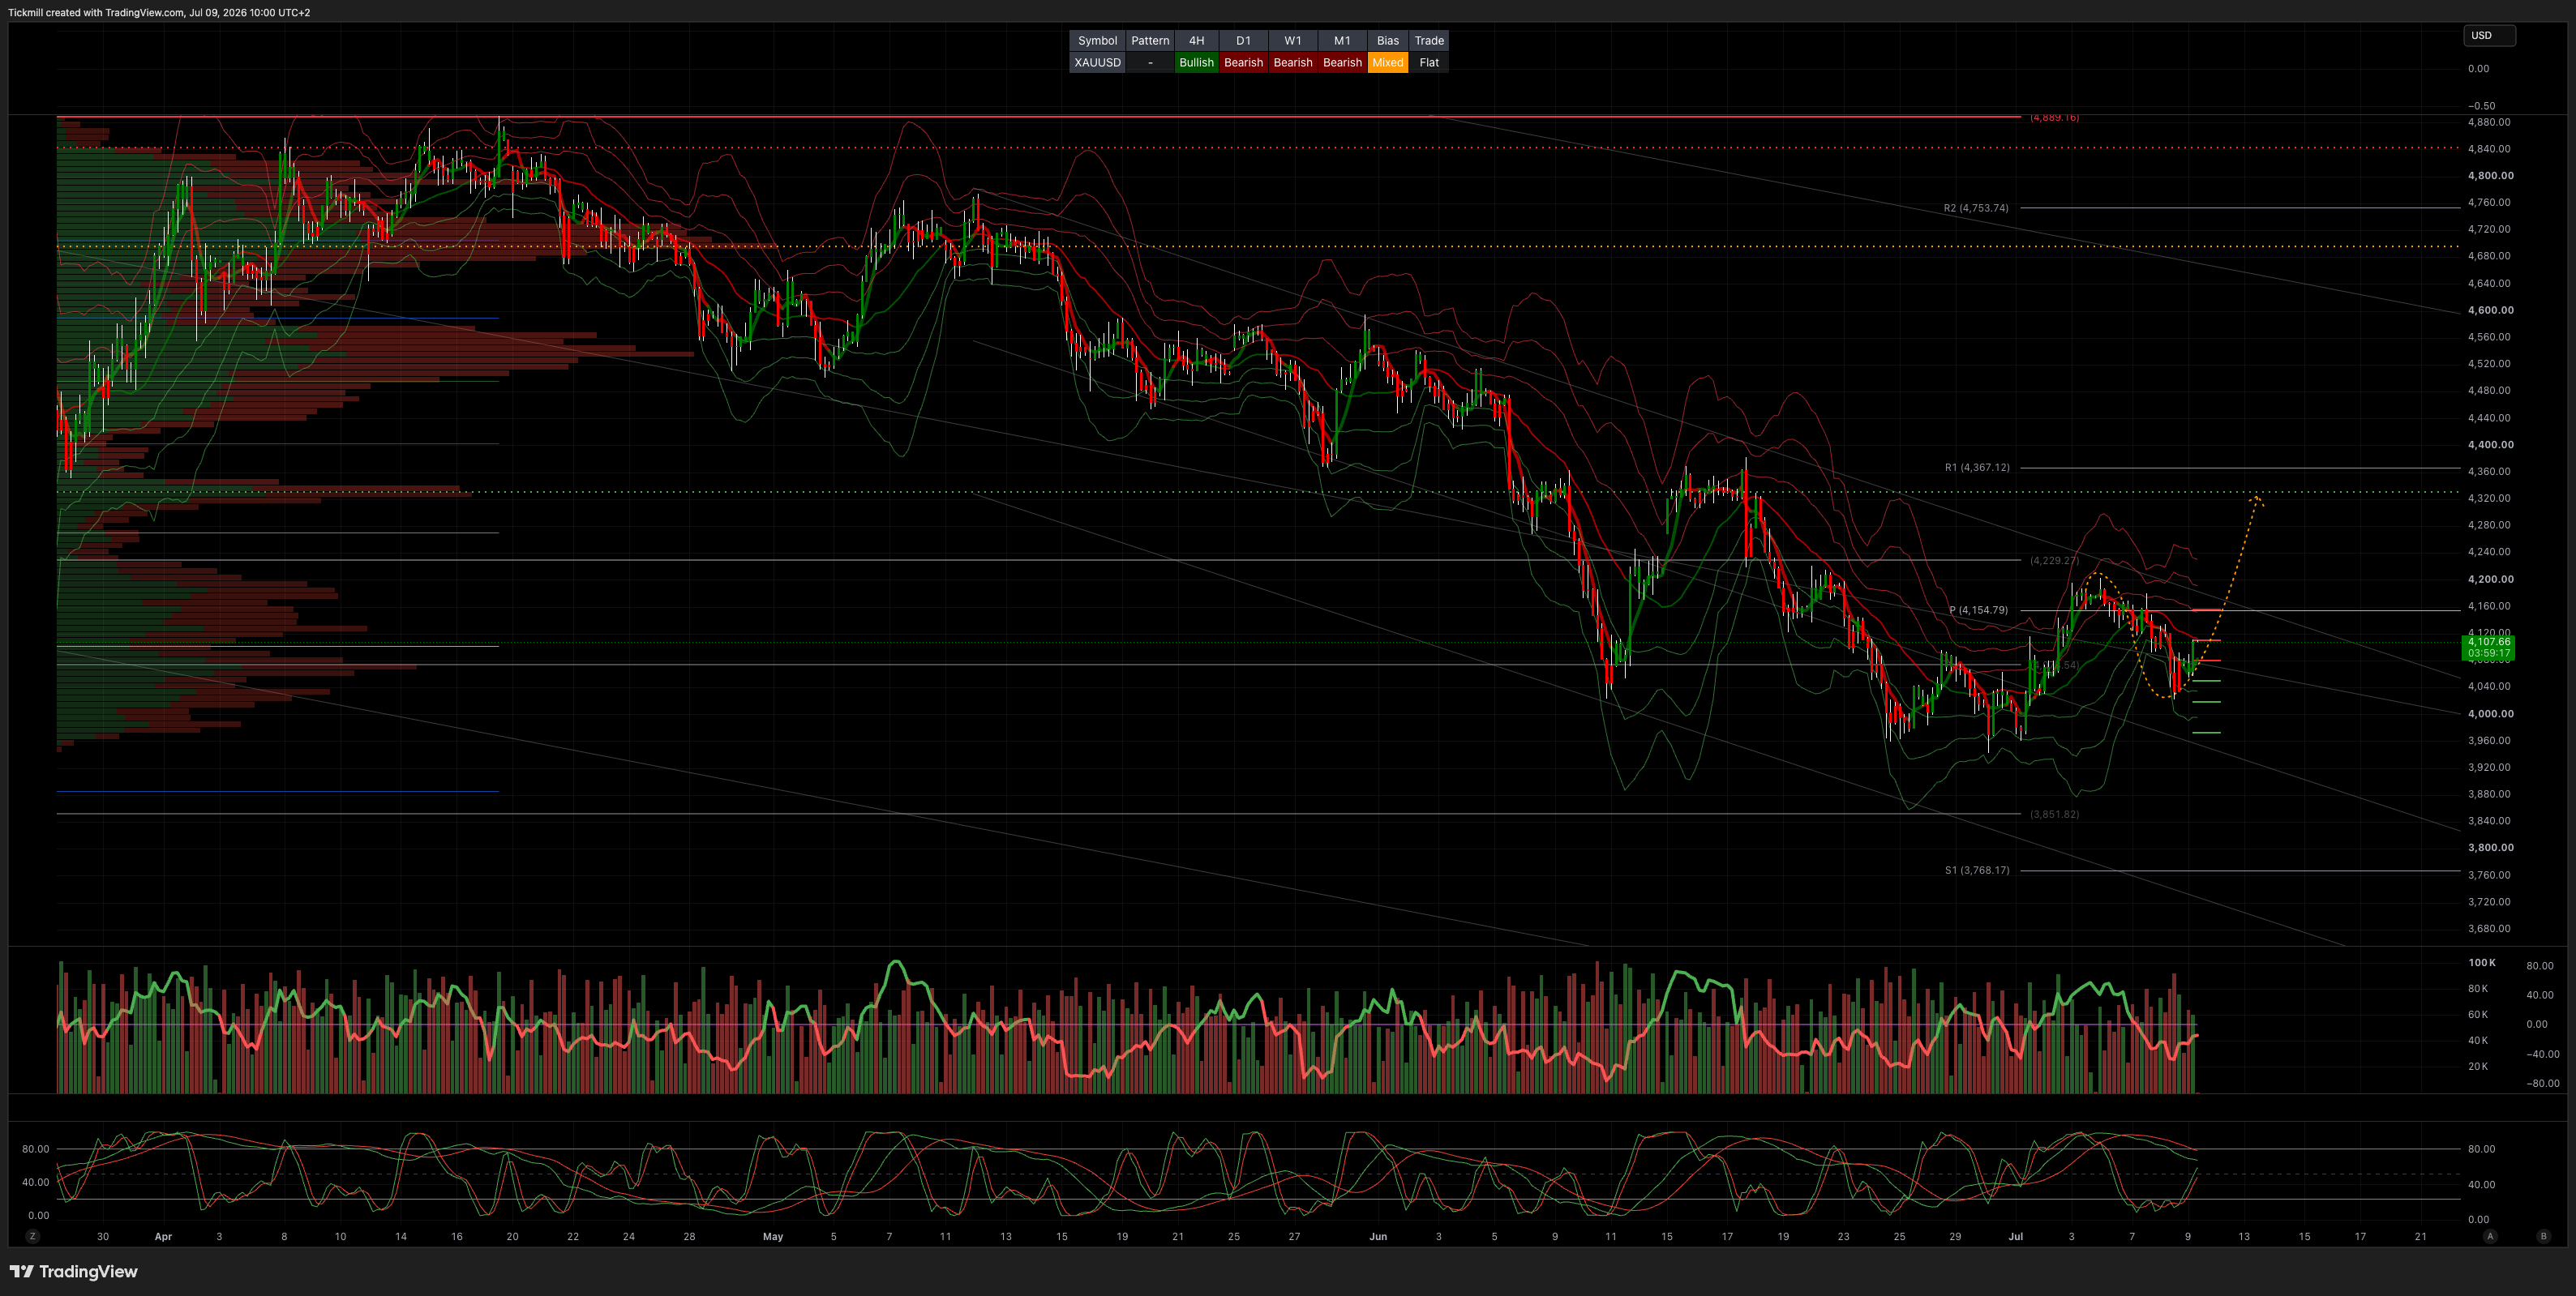
Task: Click the TradingView logo
Action: pyautogui.click(x=74, y=1271)
